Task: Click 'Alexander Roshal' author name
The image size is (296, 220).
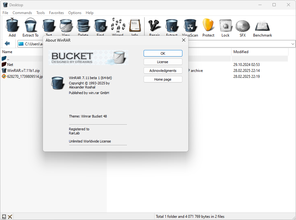Action: (82, 87)
